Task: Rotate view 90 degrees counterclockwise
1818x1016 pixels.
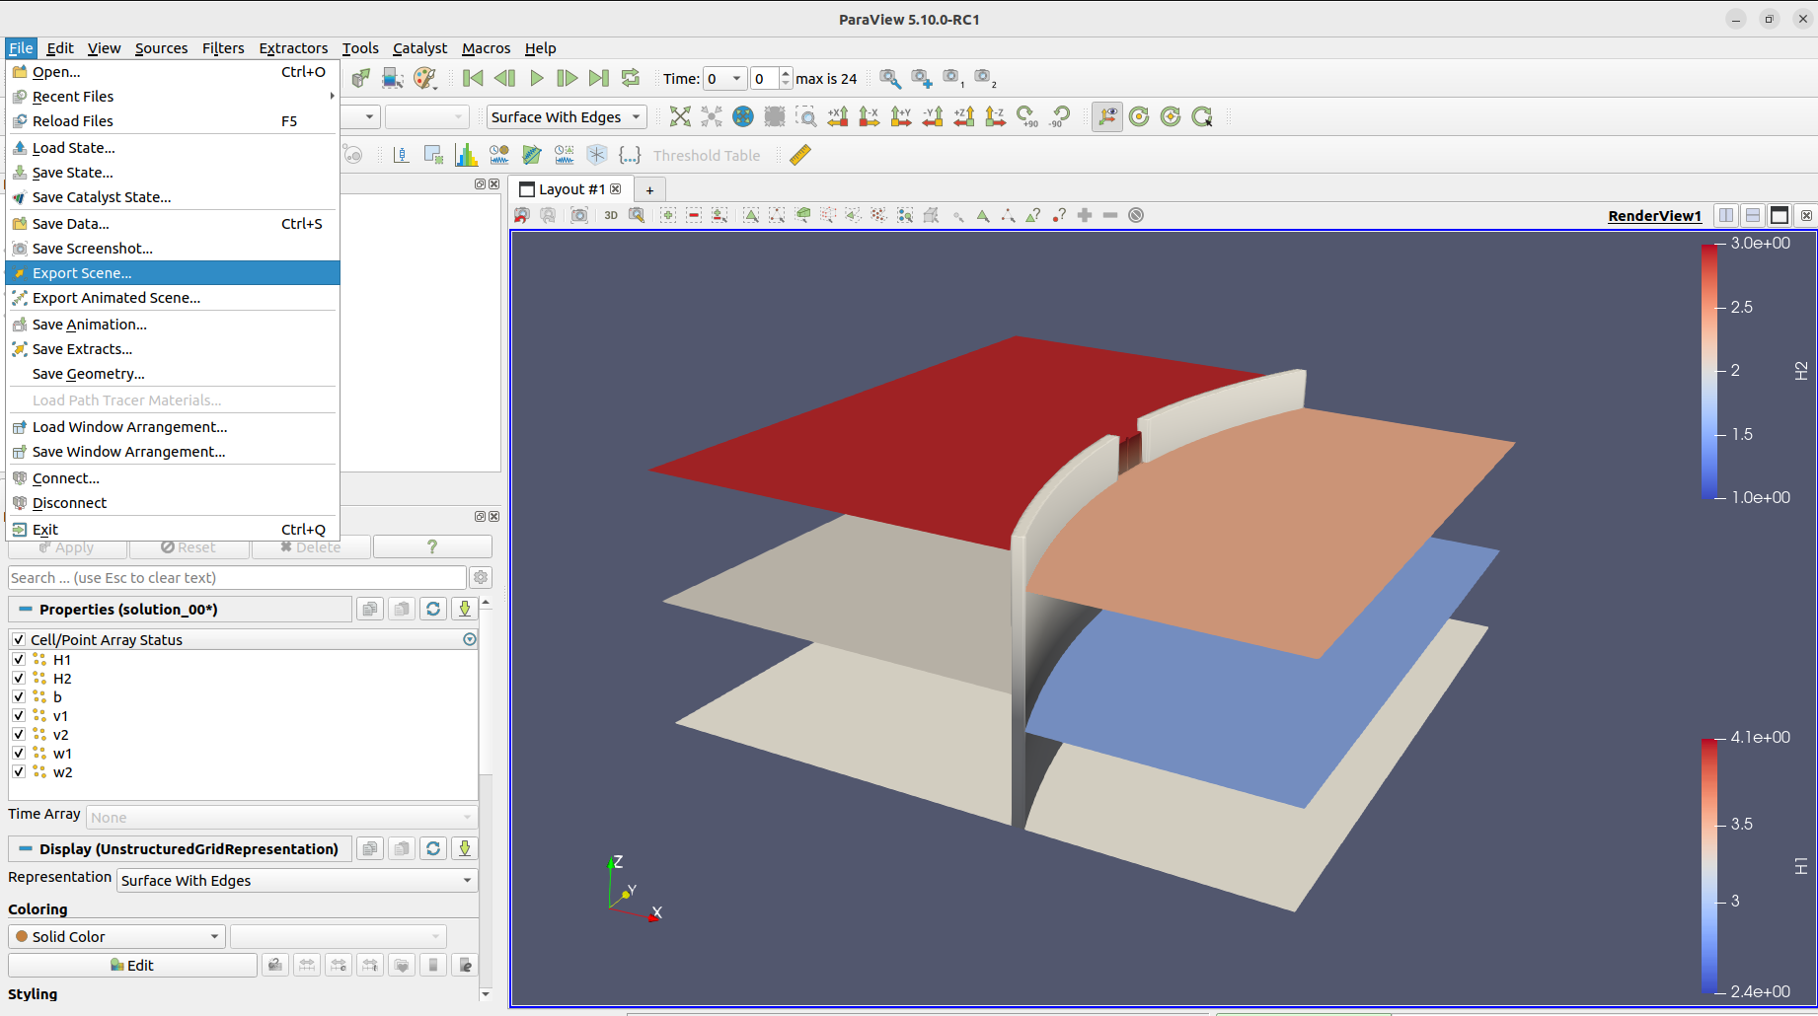Action: 1059,116
